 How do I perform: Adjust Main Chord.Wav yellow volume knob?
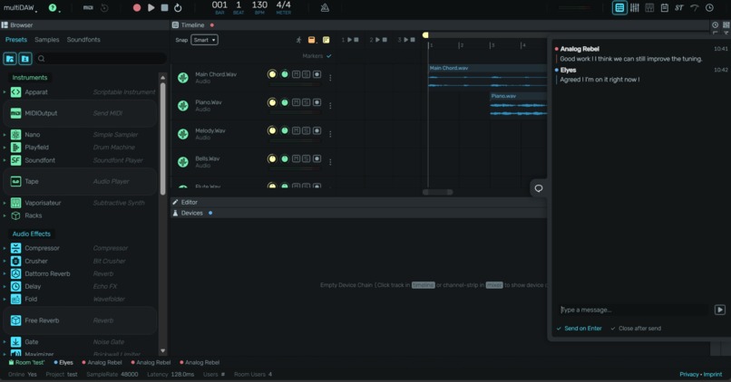[x=272, y=74]
